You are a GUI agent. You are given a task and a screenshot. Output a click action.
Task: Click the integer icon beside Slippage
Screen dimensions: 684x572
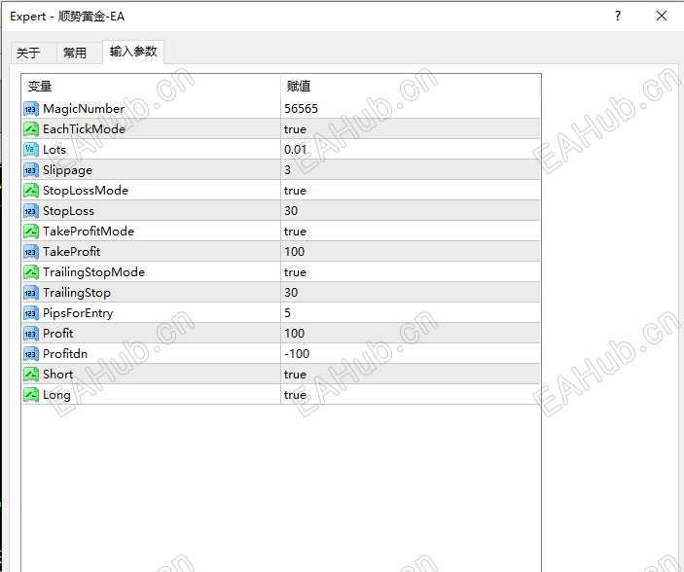31,170
